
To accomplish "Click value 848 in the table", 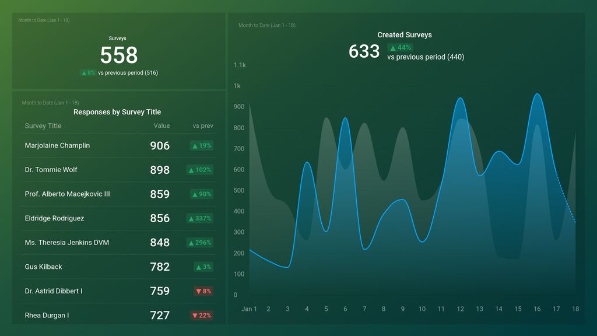I will [x=160, y=243].
